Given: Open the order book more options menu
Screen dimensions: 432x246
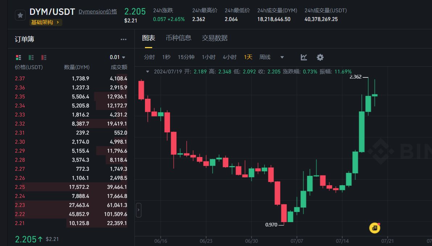Looking at the screenshot, I should pyautogui.click(x=124, y=39).
